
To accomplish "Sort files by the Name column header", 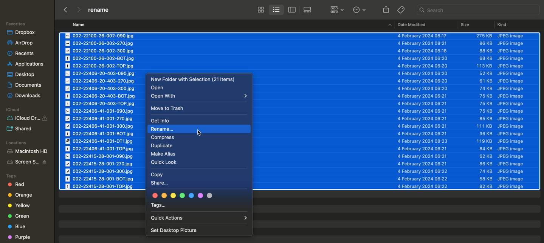I will point(78,24).
